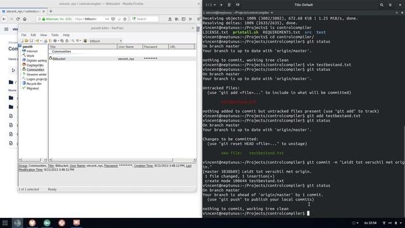Click vincent_nys user name cell
The image size is (405, 228).
click(126, 59)
